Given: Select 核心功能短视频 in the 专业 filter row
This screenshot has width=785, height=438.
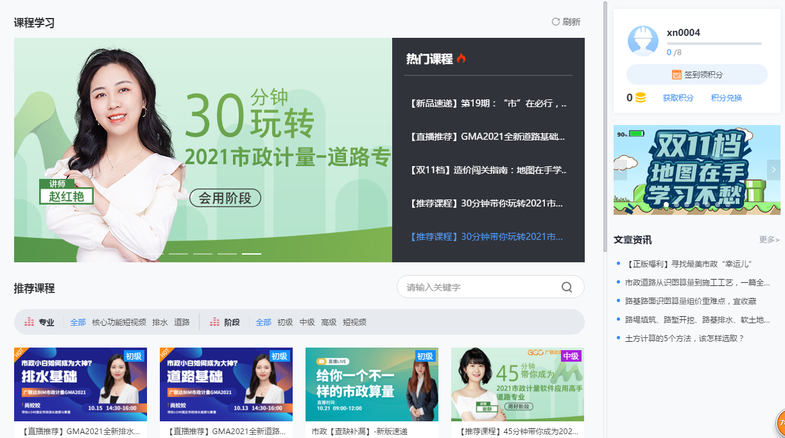Looking at the screenshot, I should pos(120,322).
